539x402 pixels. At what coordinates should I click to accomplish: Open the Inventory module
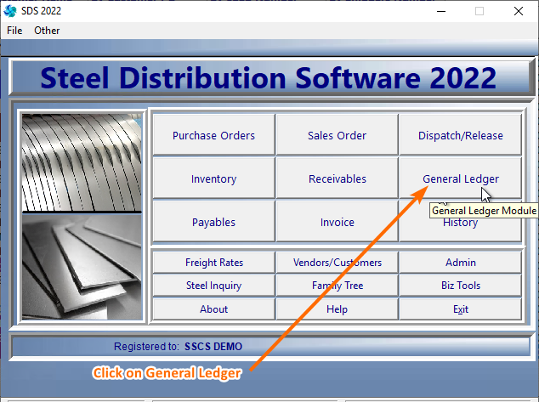tap(213, 178)
